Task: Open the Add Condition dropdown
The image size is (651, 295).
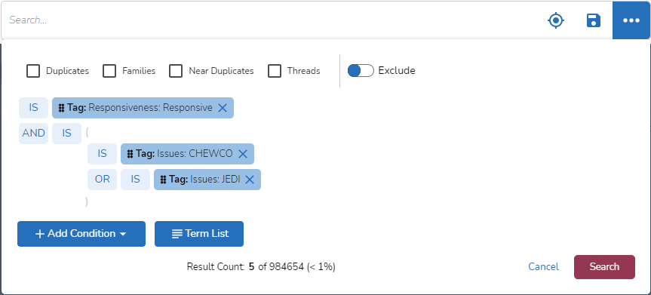Action: [81, 233]
